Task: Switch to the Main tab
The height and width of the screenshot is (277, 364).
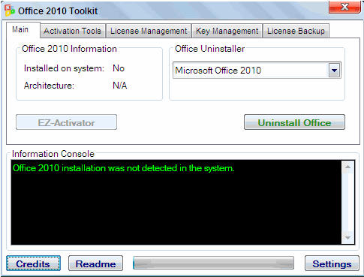Action: click(23, 30)
